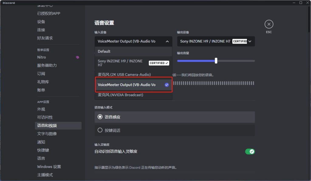Select 语音感应 voice activity radio button

pos(100,117)
